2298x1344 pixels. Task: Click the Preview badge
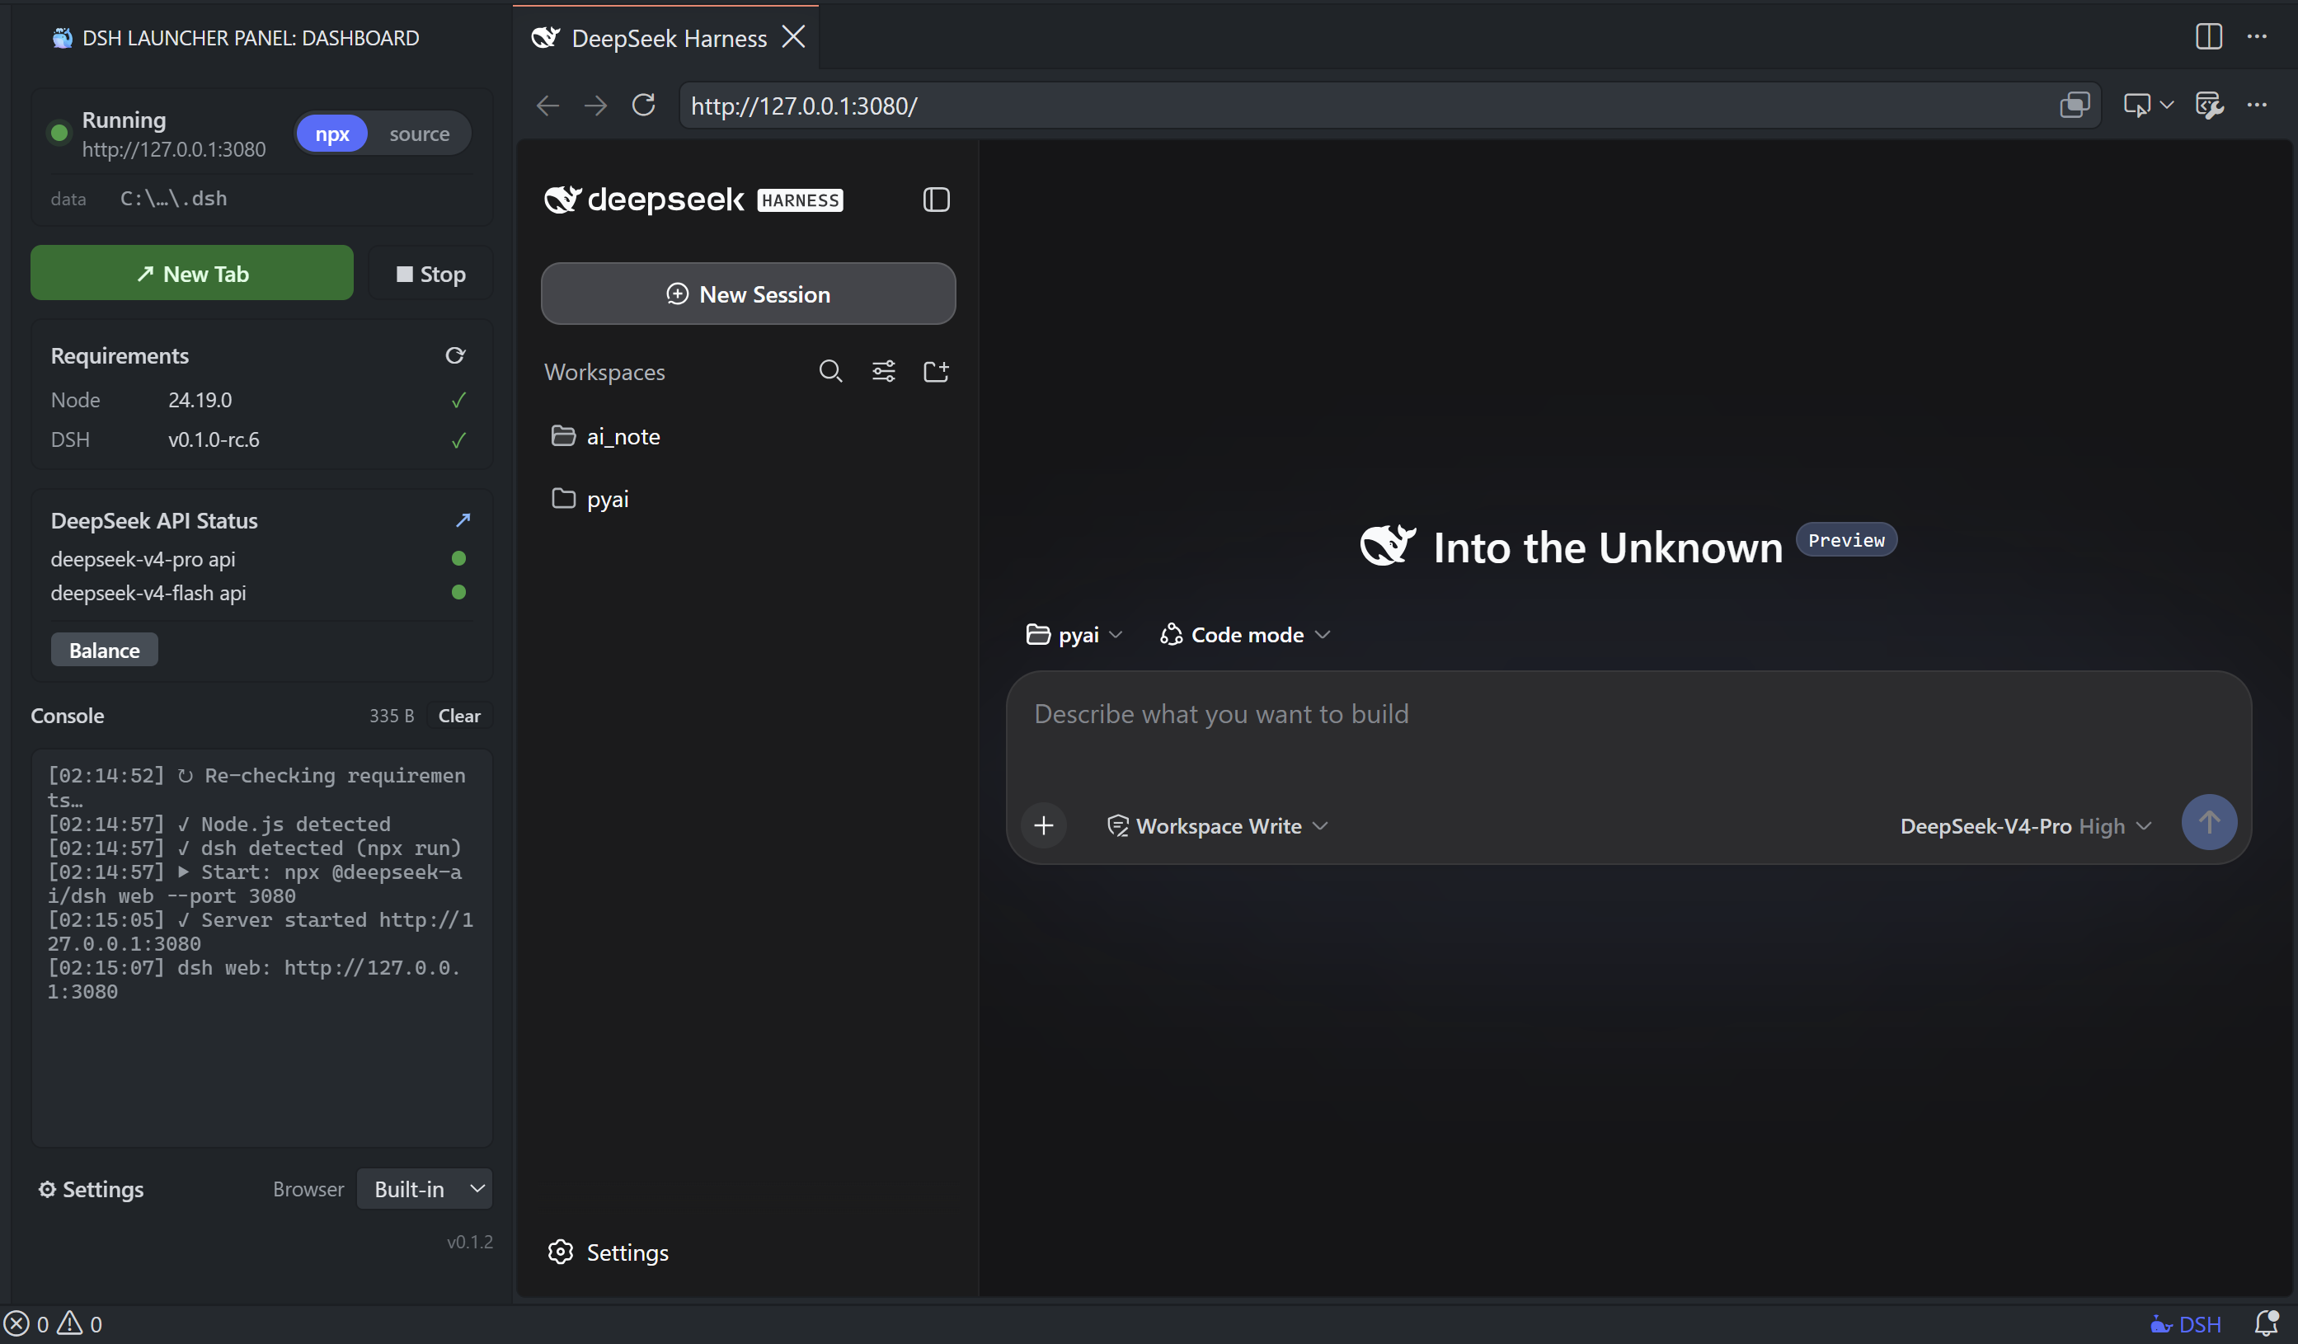point(1845,540)
